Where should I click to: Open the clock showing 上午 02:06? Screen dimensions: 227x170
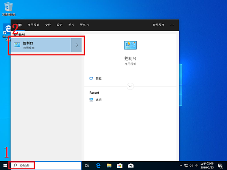pos(207,165)
